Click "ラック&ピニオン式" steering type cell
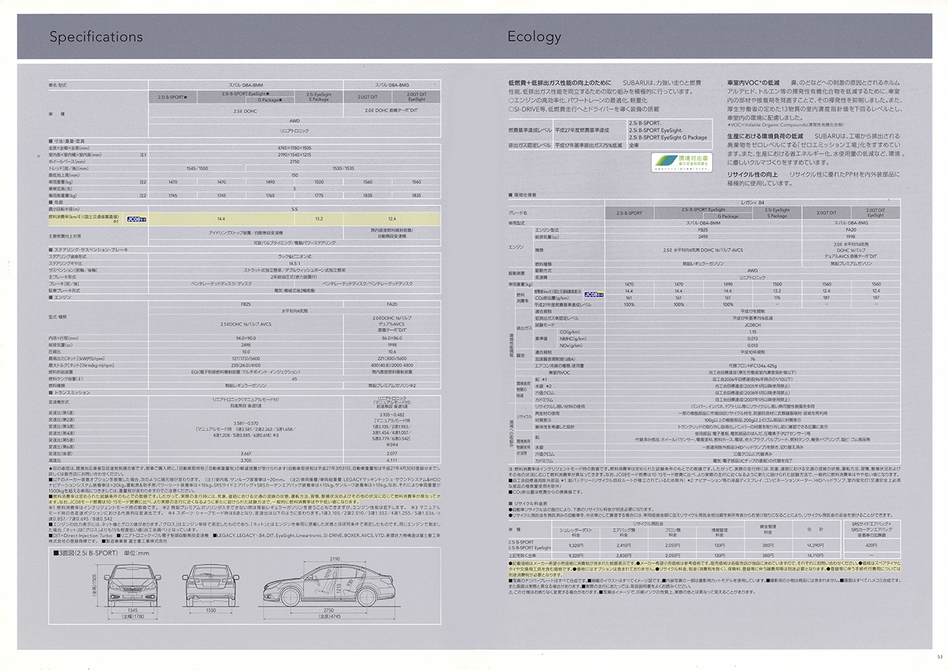 point(294,256)
